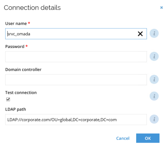
Task: Confirm with the OK button
Action: (x=148, y=138)
